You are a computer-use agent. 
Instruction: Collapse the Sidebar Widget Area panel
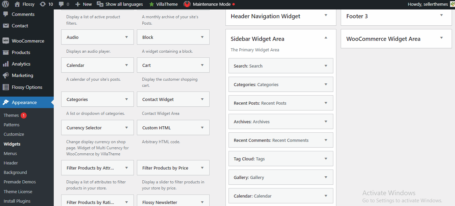click(x=326, y=38)
